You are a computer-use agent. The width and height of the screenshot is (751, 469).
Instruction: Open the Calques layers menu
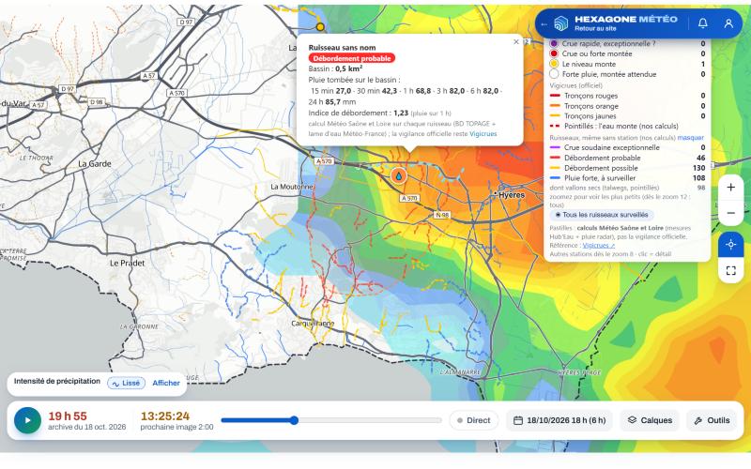(650, 420)
